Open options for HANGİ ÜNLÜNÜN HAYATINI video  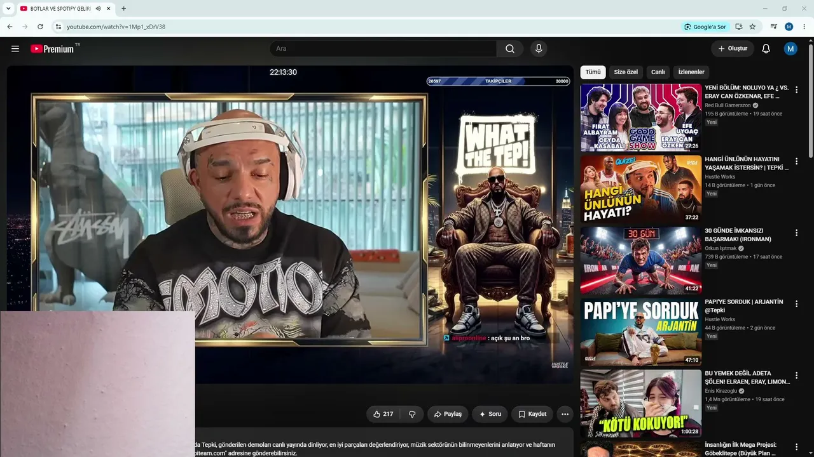click(796, 162)
